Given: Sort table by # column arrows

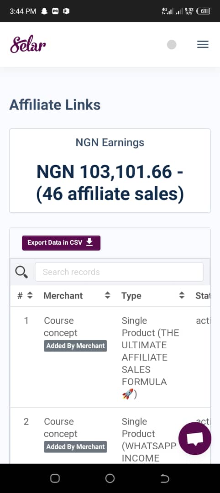Looking at the screenshot, I should click(x=30, y=295).
